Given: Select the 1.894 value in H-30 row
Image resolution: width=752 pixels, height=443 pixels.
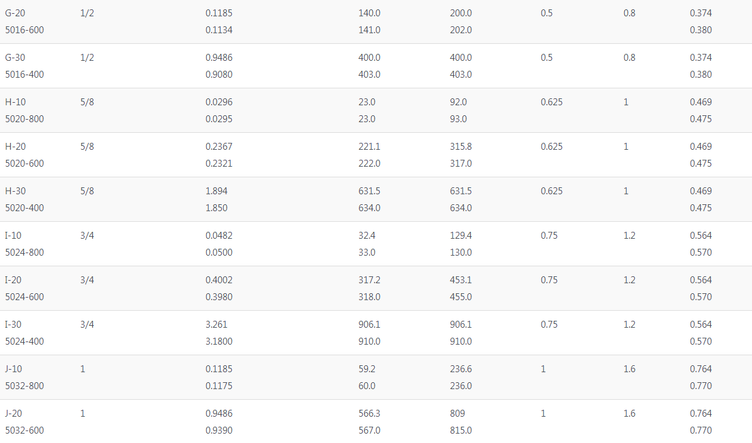Looking at the screenshot, I should pos(216,191).
